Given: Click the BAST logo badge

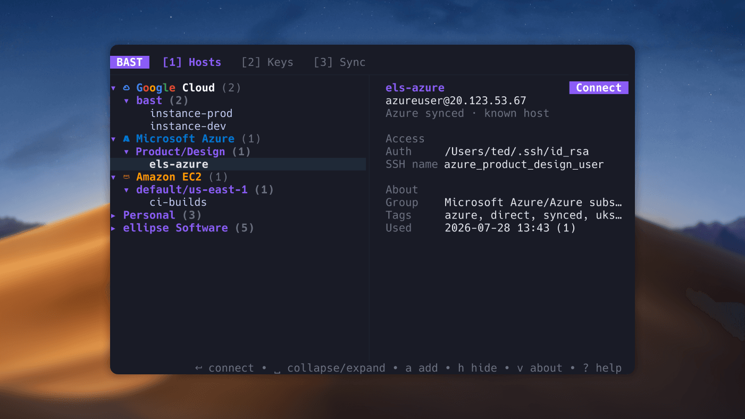Looking at the screenshot, I should (130, 62).
